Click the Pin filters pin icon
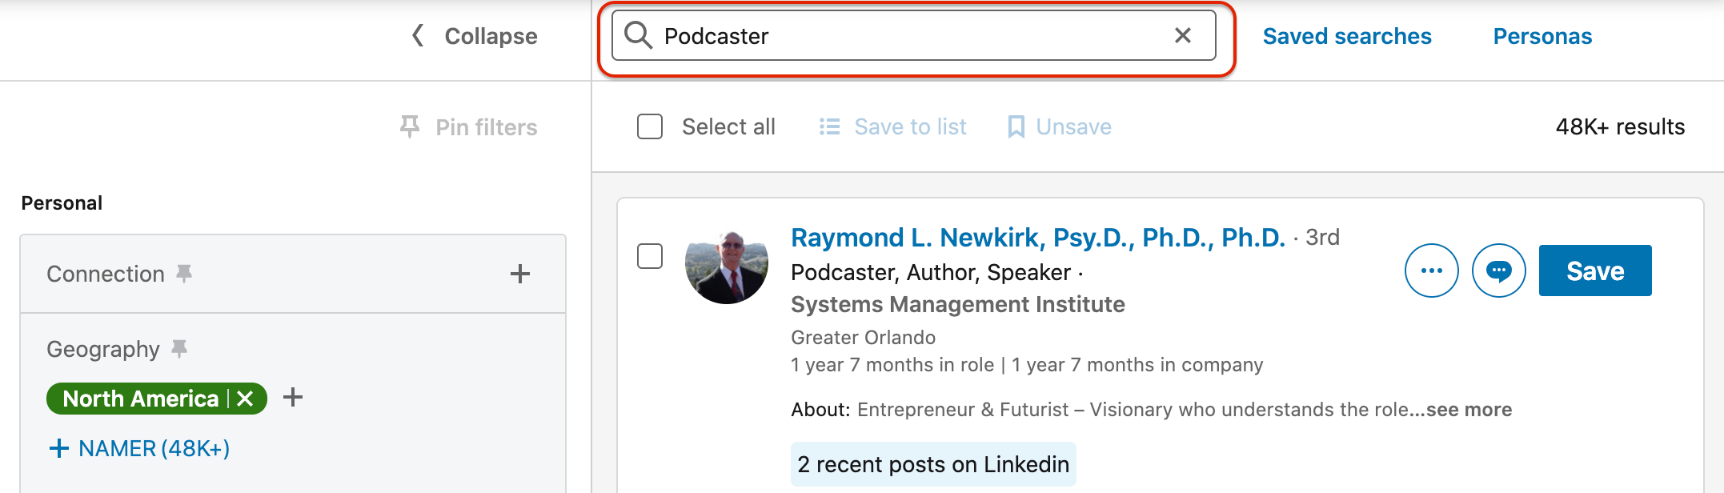The image size is (1724, 493). point(410,126)
